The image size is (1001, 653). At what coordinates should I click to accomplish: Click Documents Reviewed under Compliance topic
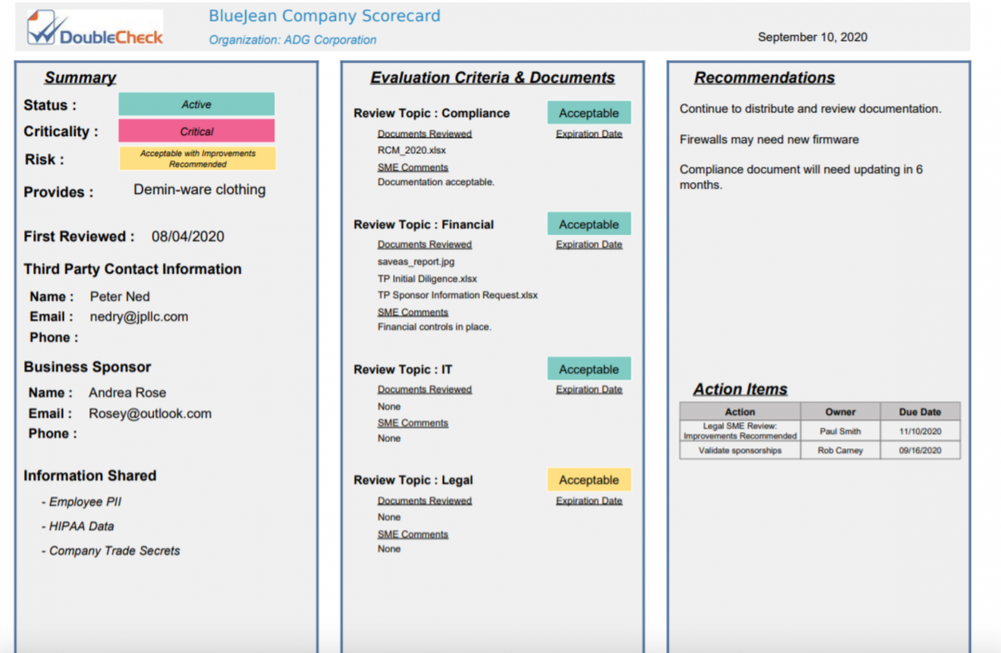[424, 133]
